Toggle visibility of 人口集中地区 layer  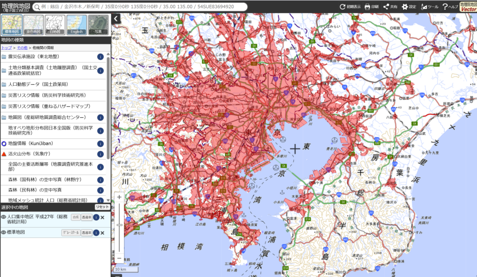pos(4,217)
